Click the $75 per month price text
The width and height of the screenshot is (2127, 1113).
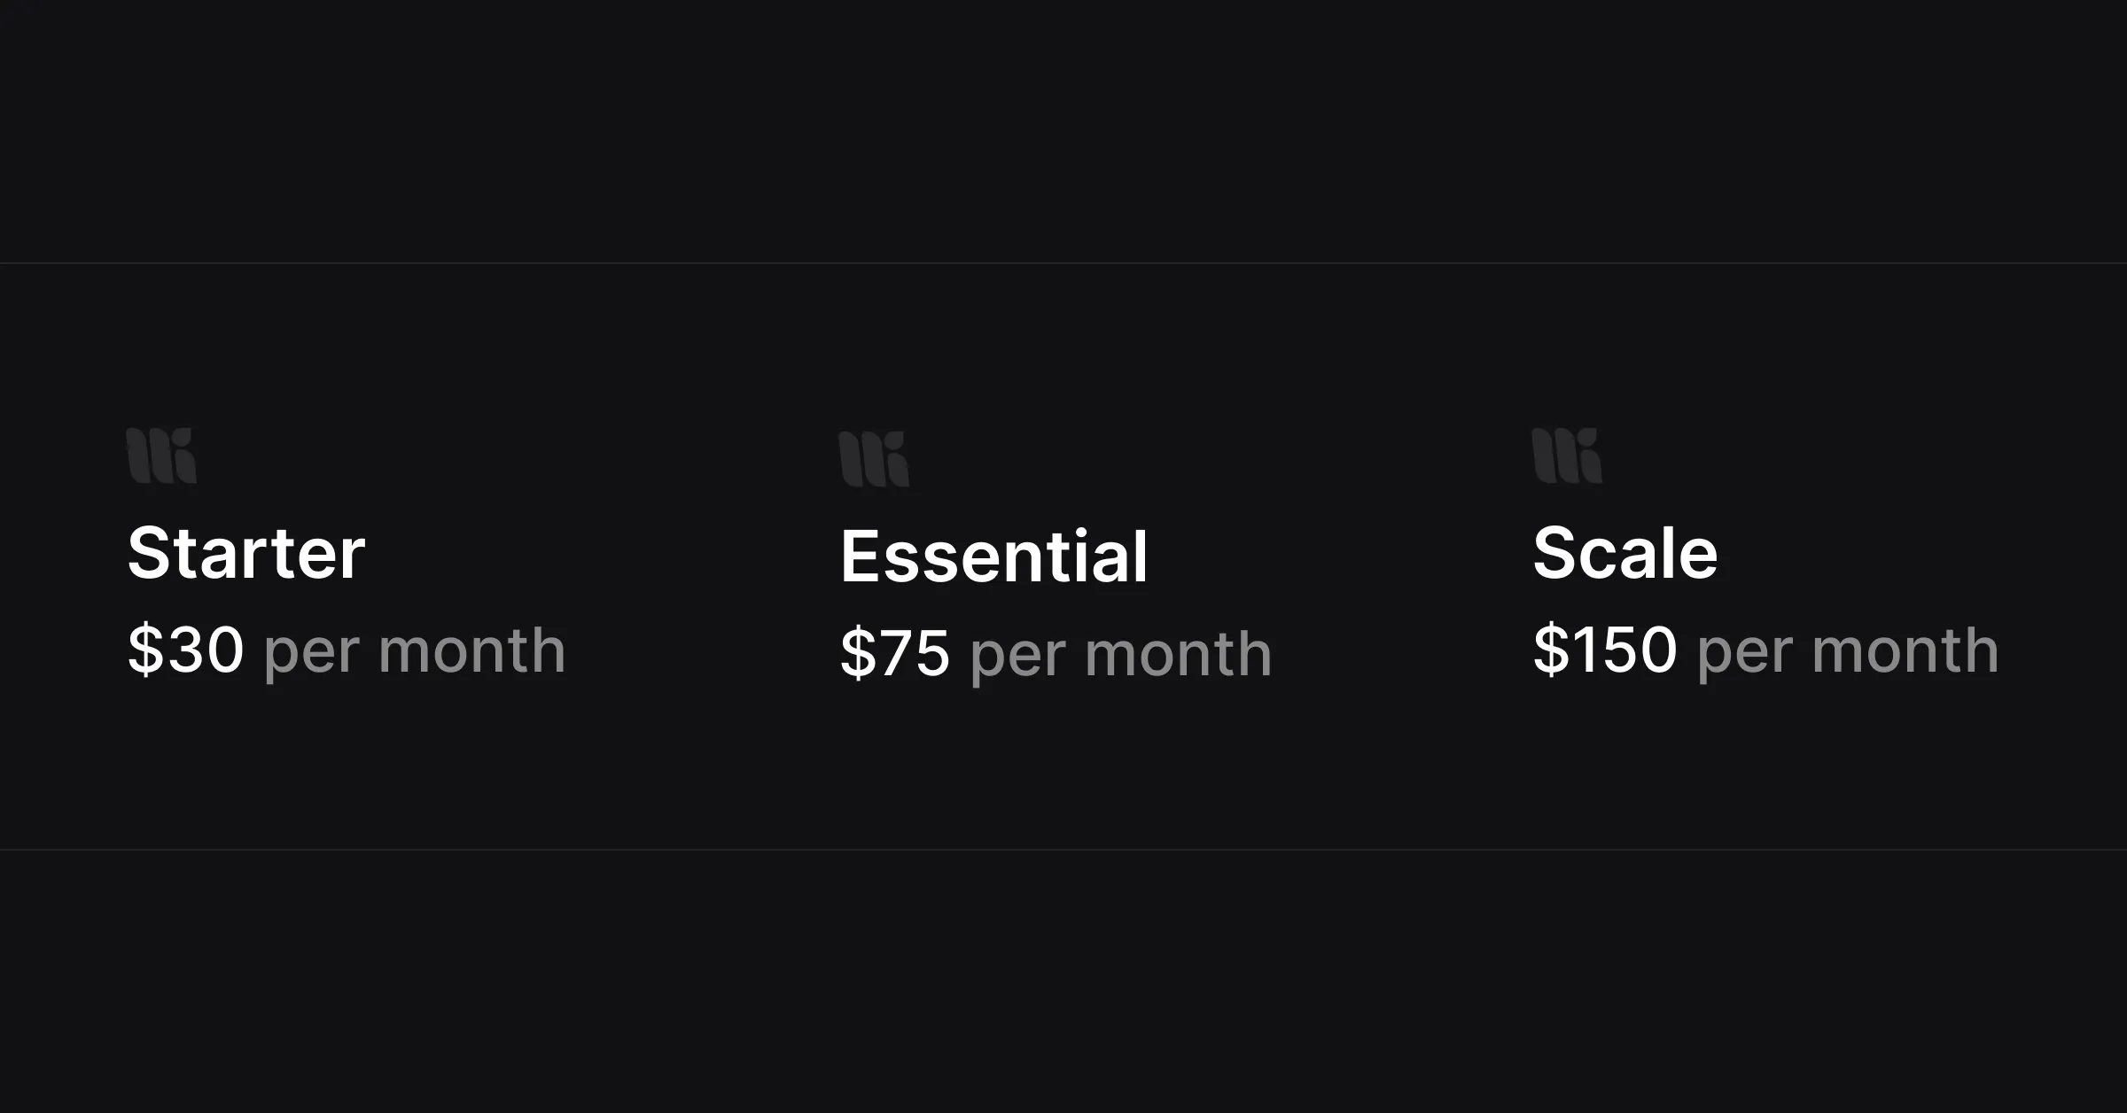point(1055,654)
